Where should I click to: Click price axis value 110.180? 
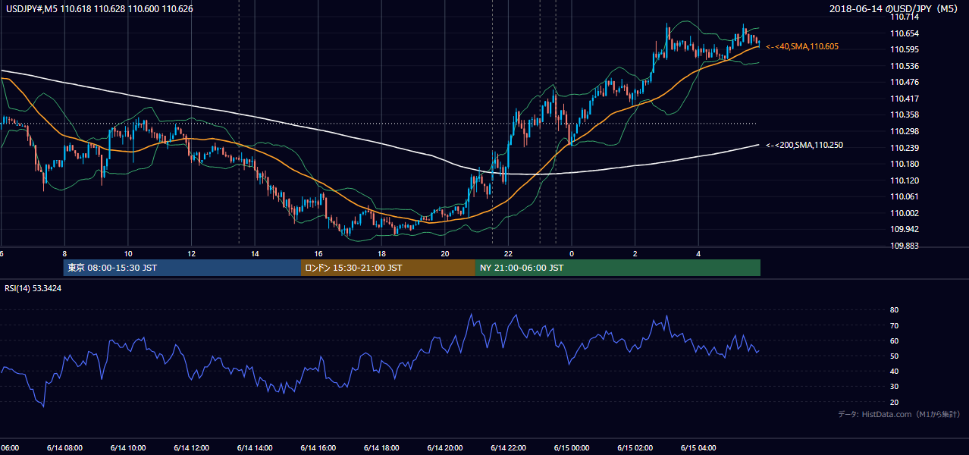pos(905,164)
